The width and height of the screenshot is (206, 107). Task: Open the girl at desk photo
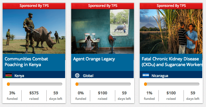103,31
